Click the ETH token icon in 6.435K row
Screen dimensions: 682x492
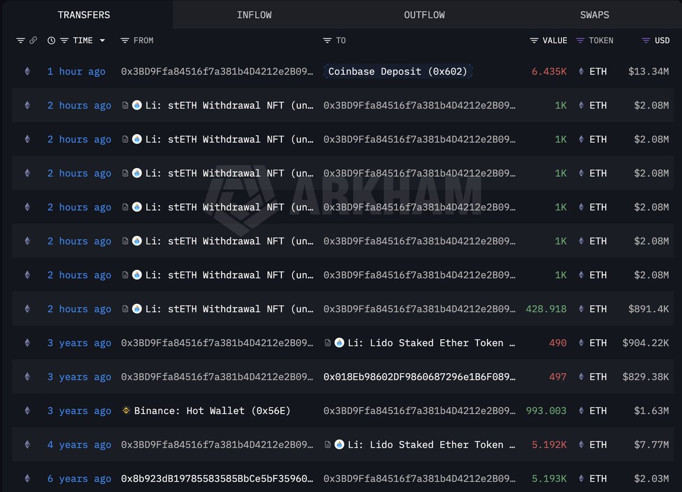pos(581,72)
